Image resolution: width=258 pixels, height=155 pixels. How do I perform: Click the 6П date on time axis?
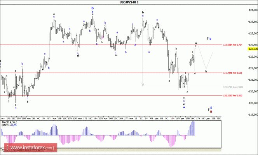[x=49, y=118]
